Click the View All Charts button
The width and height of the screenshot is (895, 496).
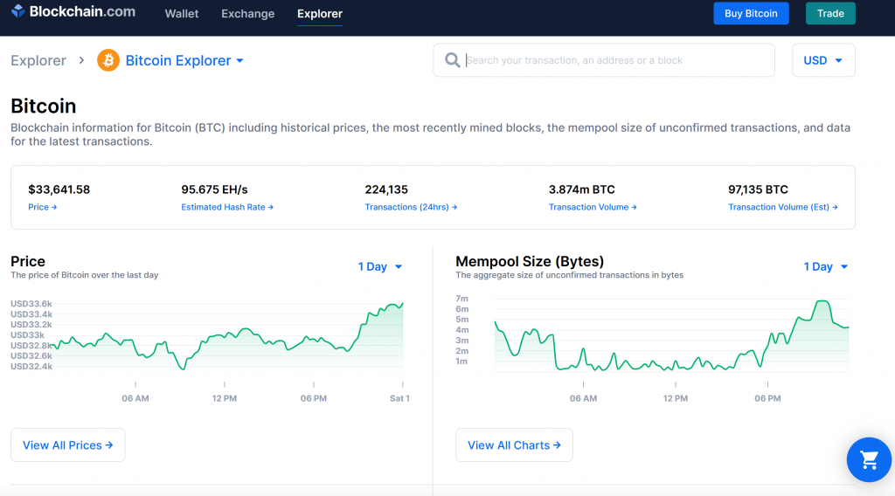tap(514, 445)
